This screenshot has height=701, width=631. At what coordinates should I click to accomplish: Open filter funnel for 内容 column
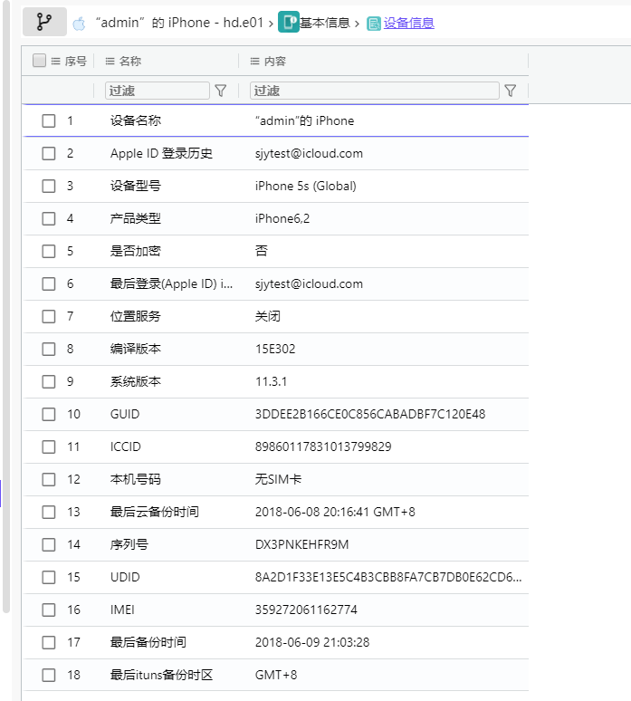(x=511, y=91)
